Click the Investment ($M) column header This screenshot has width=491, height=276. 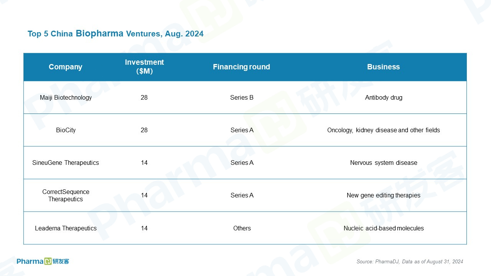[144, 67]
